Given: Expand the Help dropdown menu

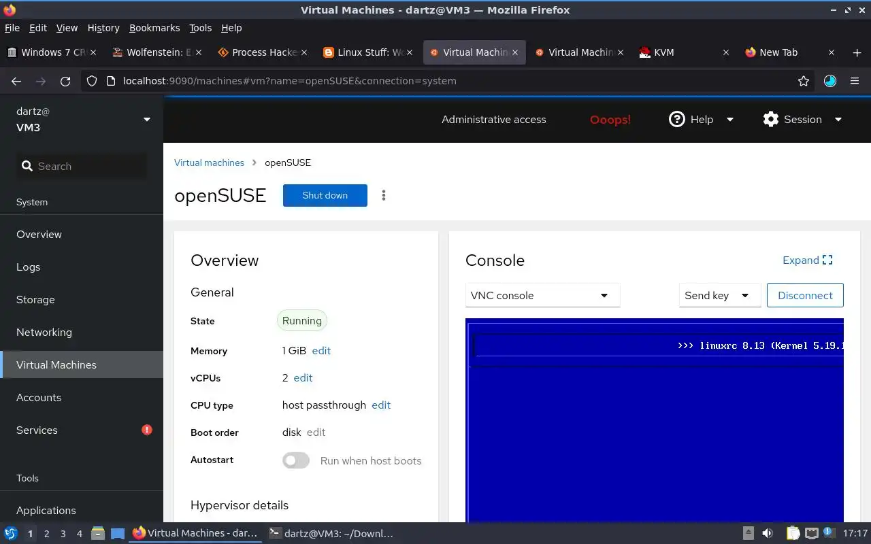Looking at the screenshot, I should pos(730,120).
